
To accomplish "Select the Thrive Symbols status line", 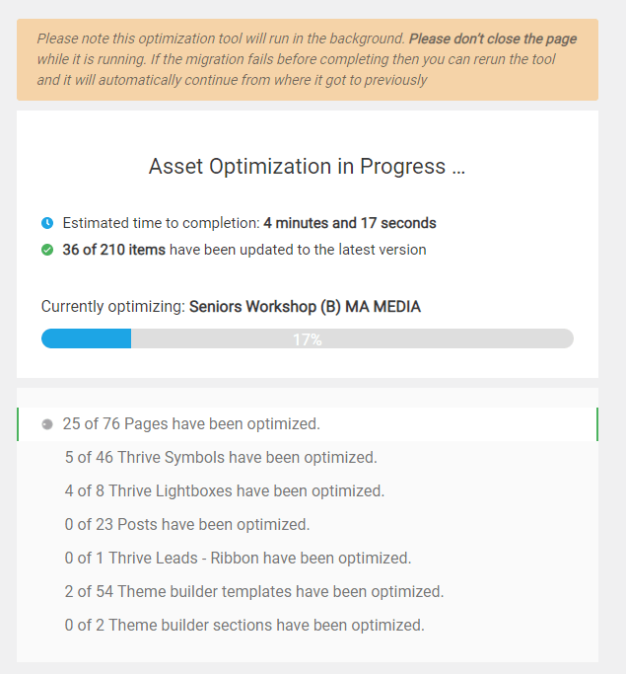I will pyautogui.click(x=221, y=457).
